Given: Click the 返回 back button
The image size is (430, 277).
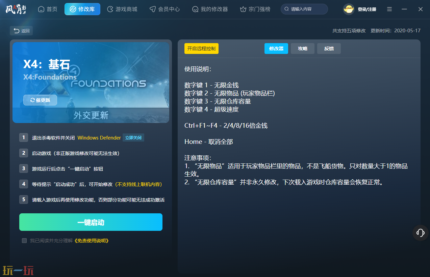Looking at the screenshot, I should (x=21, y=31).
